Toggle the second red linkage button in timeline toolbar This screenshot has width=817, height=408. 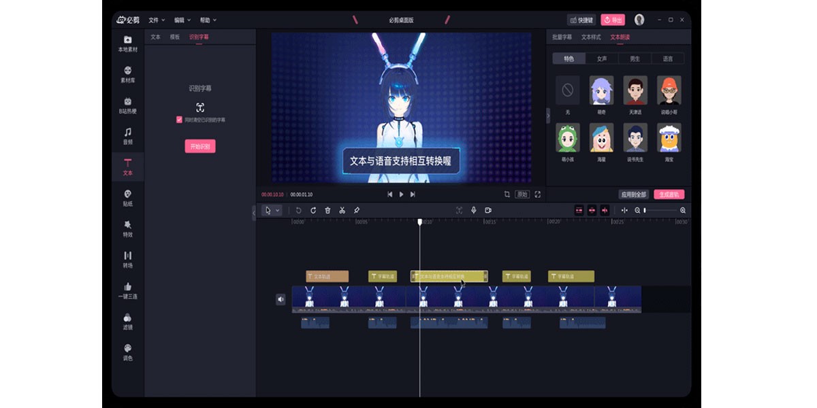(x=592, y=211)
